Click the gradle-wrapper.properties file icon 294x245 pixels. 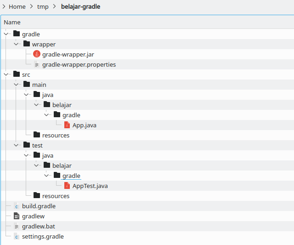[37, 64]
